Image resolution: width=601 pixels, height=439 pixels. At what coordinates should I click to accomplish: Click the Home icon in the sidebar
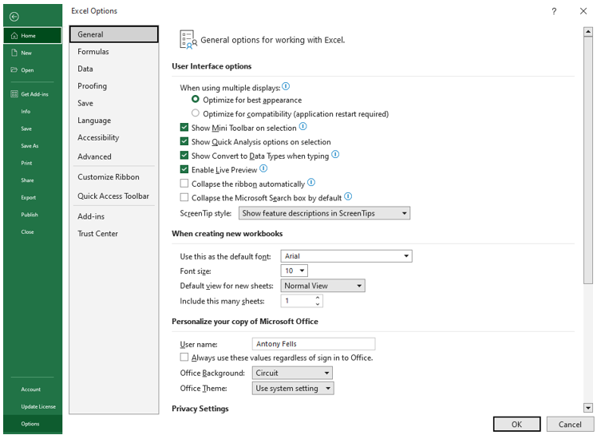(14, 36)
